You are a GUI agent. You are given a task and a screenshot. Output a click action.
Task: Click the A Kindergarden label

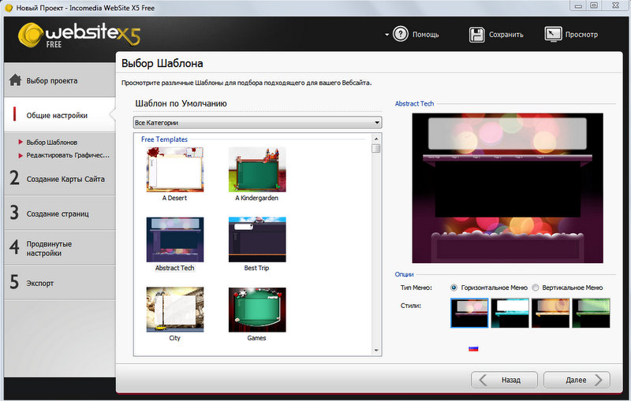point(257,198)
